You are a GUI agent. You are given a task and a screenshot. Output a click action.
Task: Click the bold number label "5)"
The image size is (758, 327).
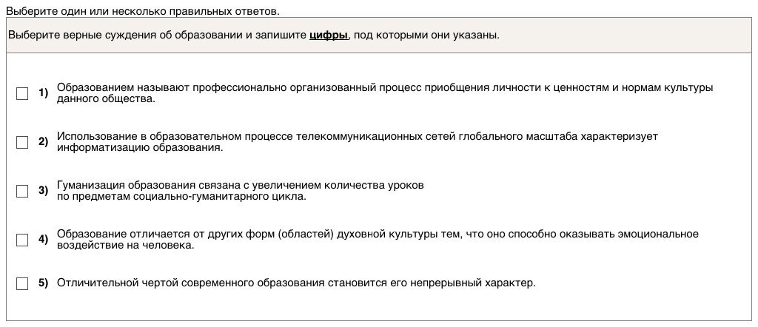(x=43, y=283)
